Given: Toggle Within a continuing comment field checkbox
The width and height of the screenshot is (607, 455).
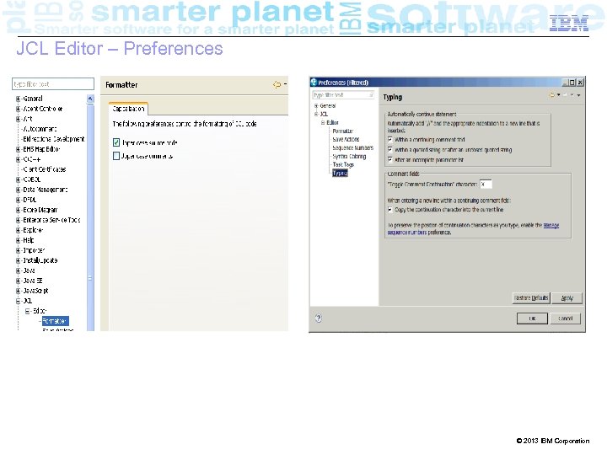Looking at the screenshot, I should coord(390,139).
